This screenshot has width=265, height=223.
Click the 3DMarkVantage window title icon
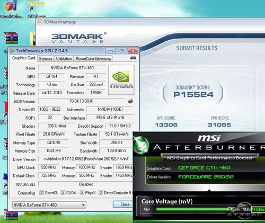tap(40, 22)
